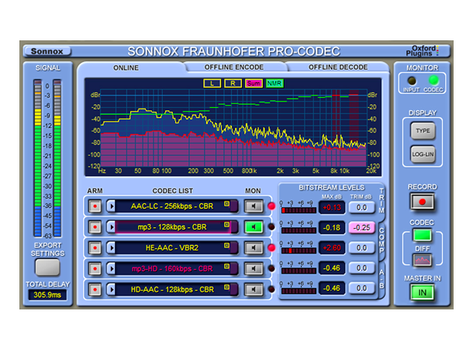Click the HE-AAC bitstream level meter
Image resolution: width=473 pixels, height=349 pixels.
(299, 251)
